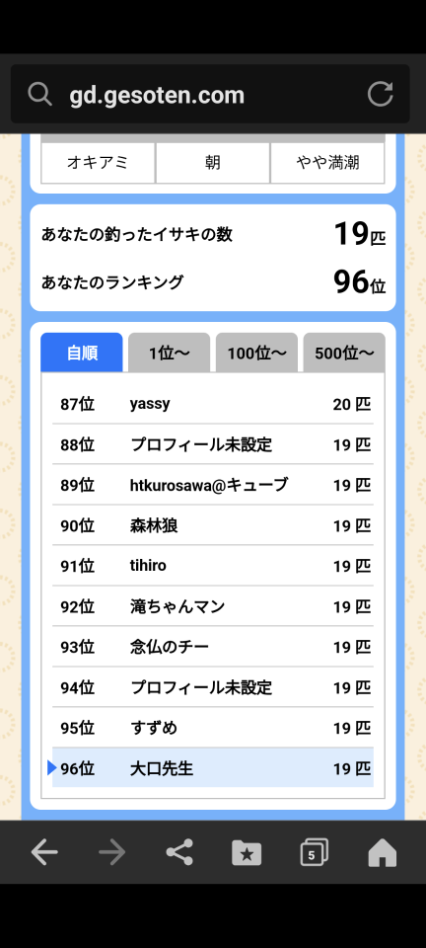Select the やや満潮 tide cell
The image size is (426, 948).
coord(327,163)
